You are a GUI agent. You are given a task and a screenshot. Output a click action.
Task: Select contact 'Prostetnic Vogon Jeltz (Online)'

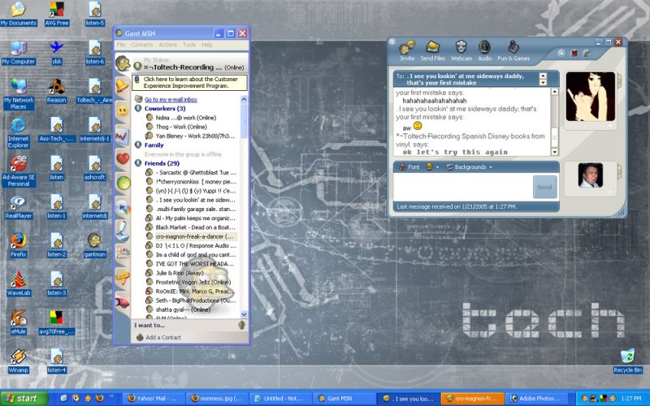pos(193,282)
